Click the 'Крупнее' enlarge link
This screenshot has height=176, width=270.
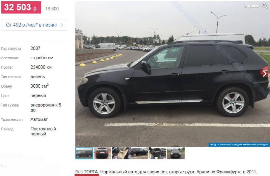[251, 6]
